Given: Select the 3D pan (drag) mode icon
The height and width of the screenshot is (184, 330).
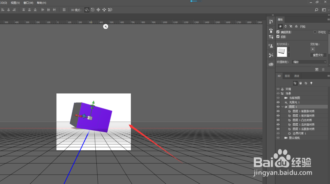Looking at the screenshot, I should (98, 10).
